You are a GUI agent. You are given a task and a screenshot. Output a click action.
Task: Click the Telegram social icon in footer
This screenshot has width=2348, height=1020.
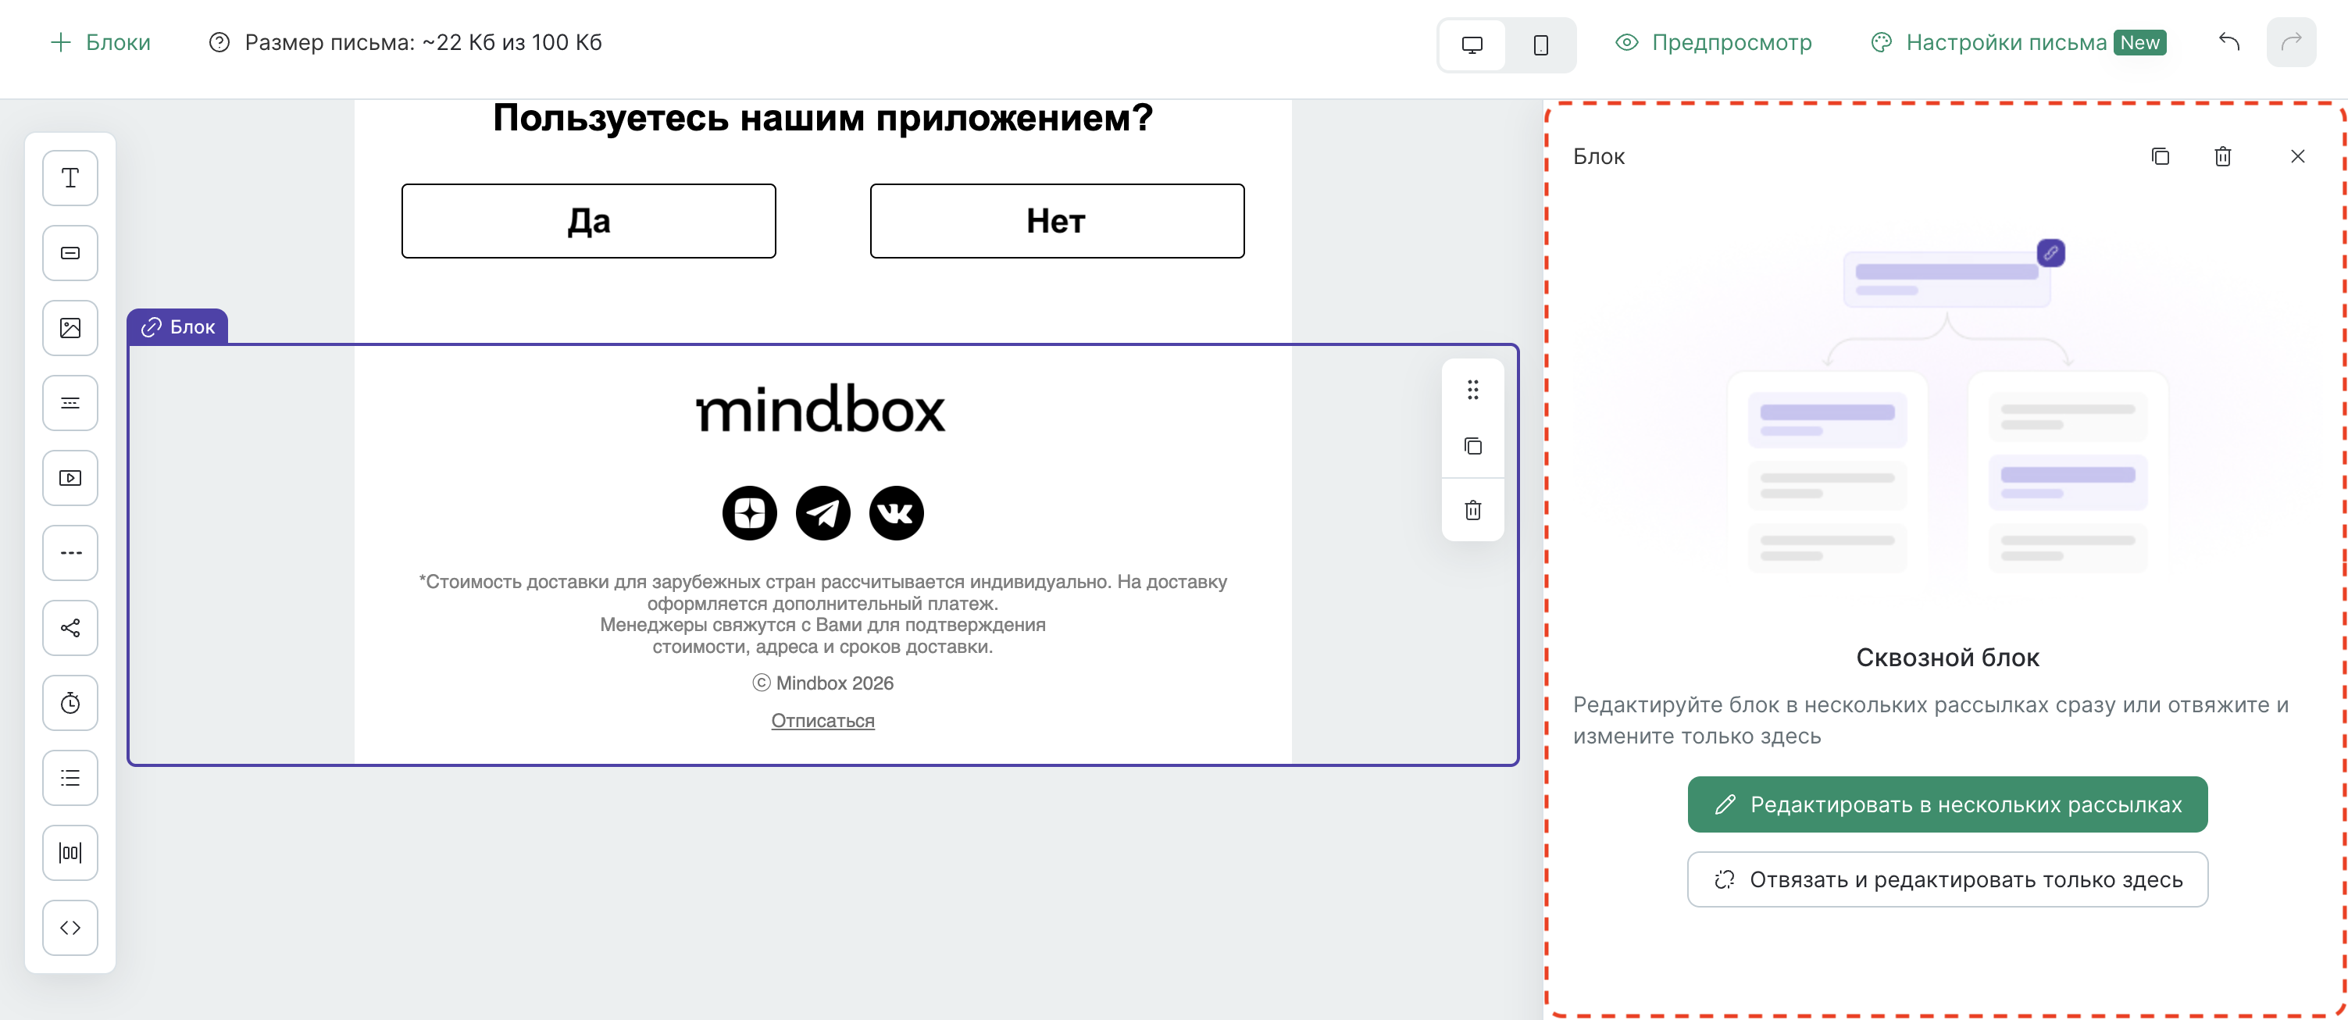[x=823, y=513]
